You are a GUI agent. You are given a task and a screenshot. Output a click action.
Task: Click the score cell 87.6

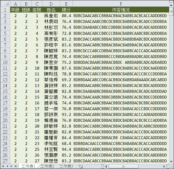click(66, 68)
